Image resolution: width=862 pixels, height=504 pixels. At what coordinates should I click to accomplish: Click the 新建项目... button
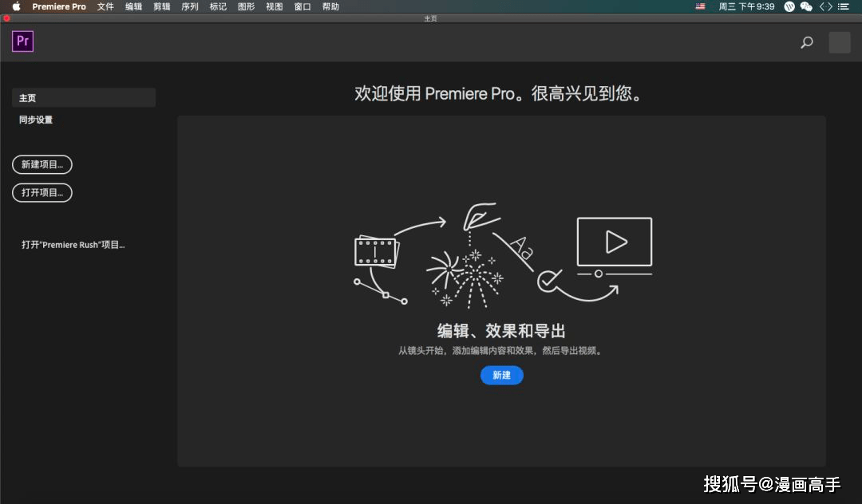42,164
